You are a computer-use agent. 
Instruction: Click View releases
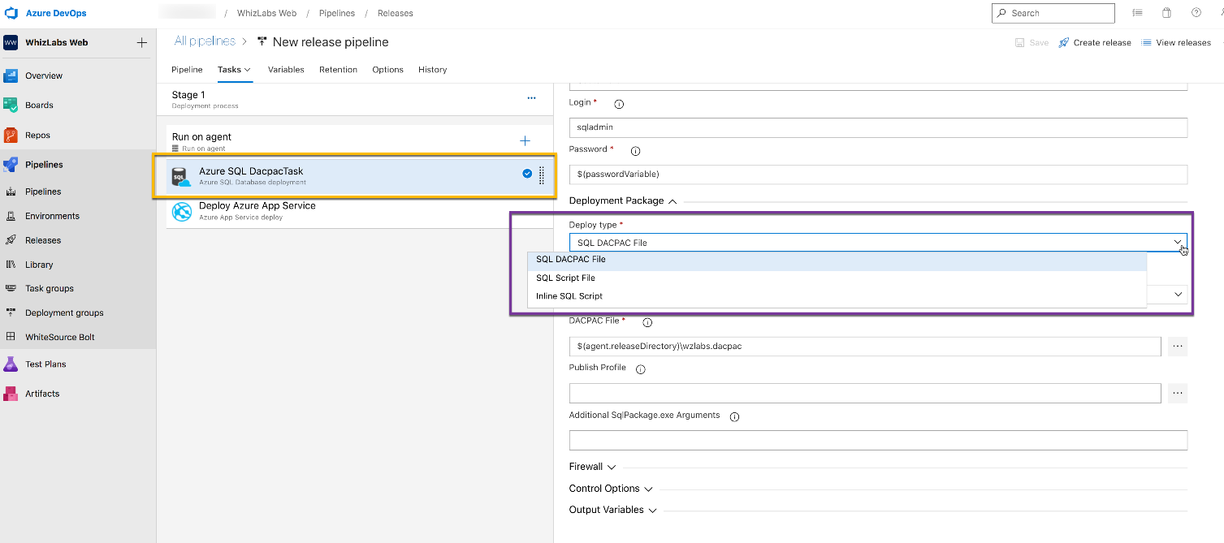point(1175,42)
